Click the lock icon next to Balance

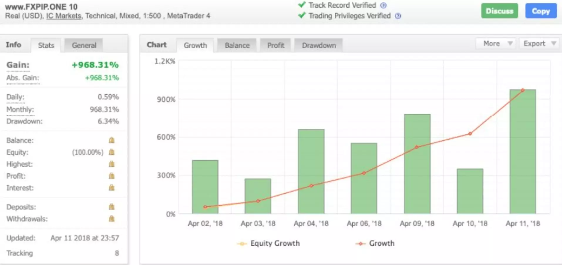click(x=112, y=140)
